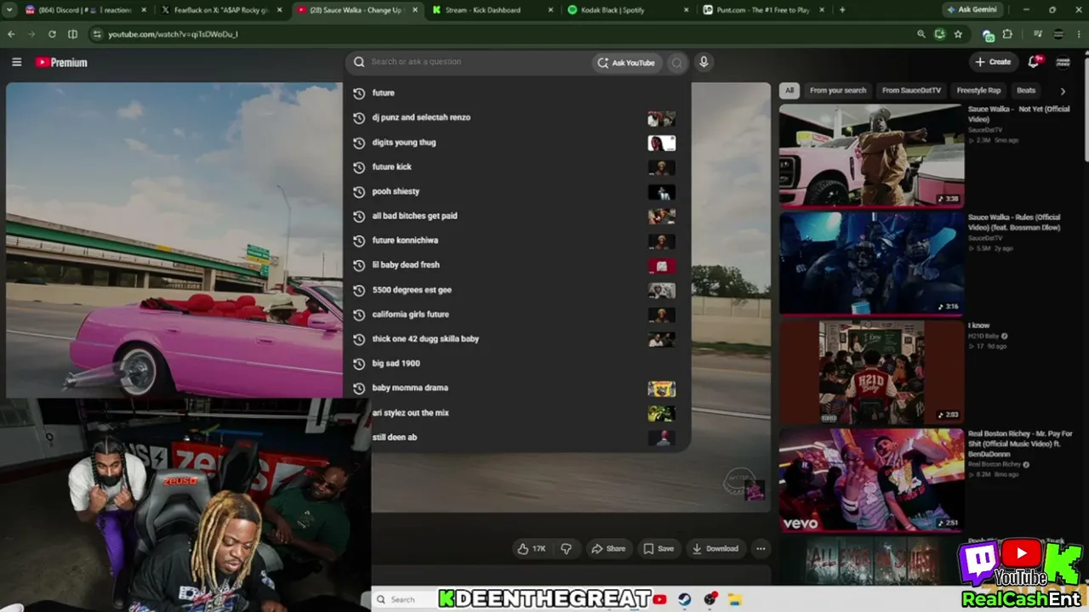Switch to the Discord browser tab
1089x612 pixels.
tap(83, 10)
